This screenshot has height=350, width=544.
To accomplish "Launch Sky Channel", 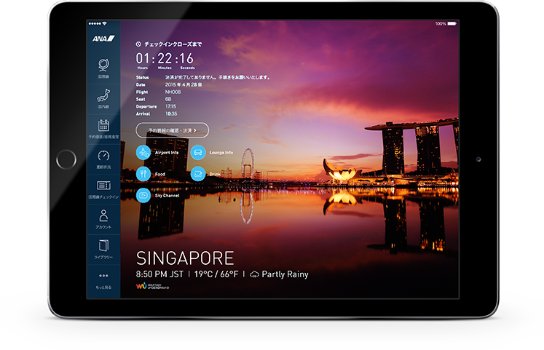I will click(x=144, y=195).
